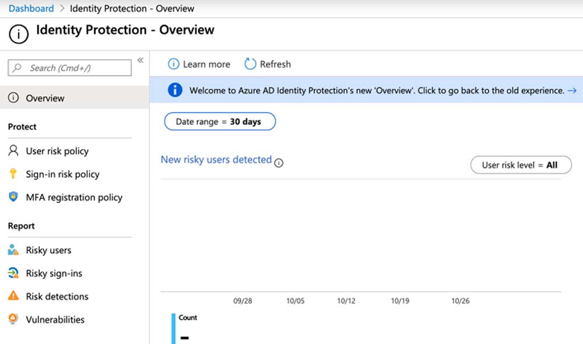Open the Date range 30 days filter

pos(219,122)
